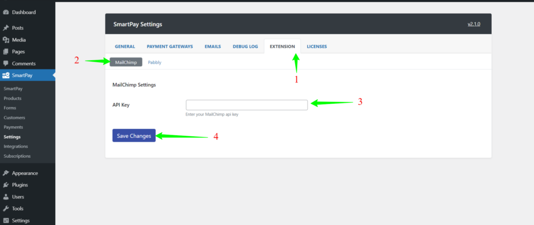
Task: Focus the API Key input field
Action: pos(247,105)
